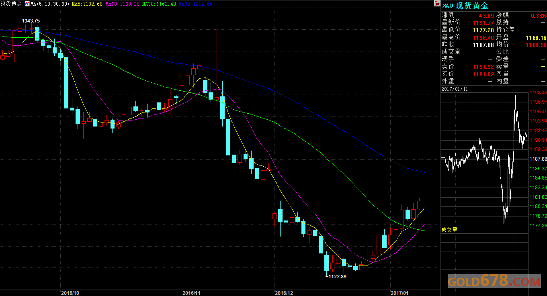This screenshot has height=296, width=547.
Task: Click the yellow MA5:1182.68 value
Action: [x=87, y=4]
